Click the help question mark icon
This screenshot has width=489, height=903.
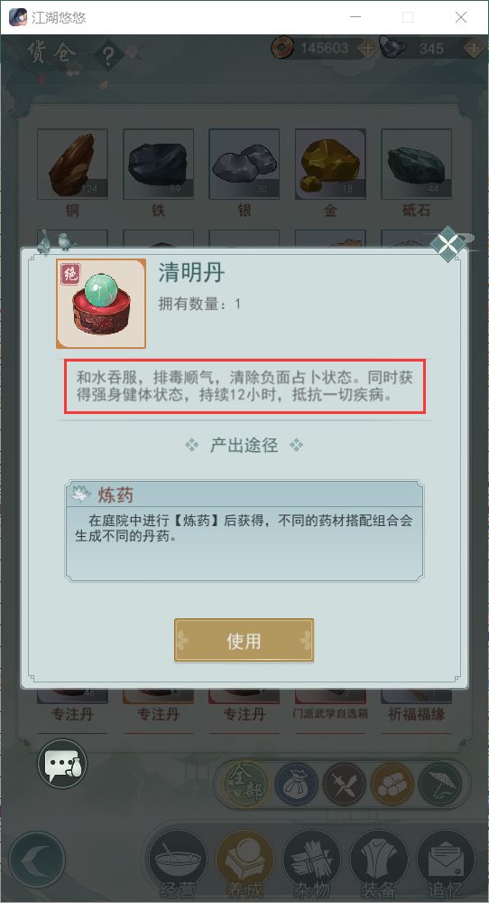click(x=107, y=56)
